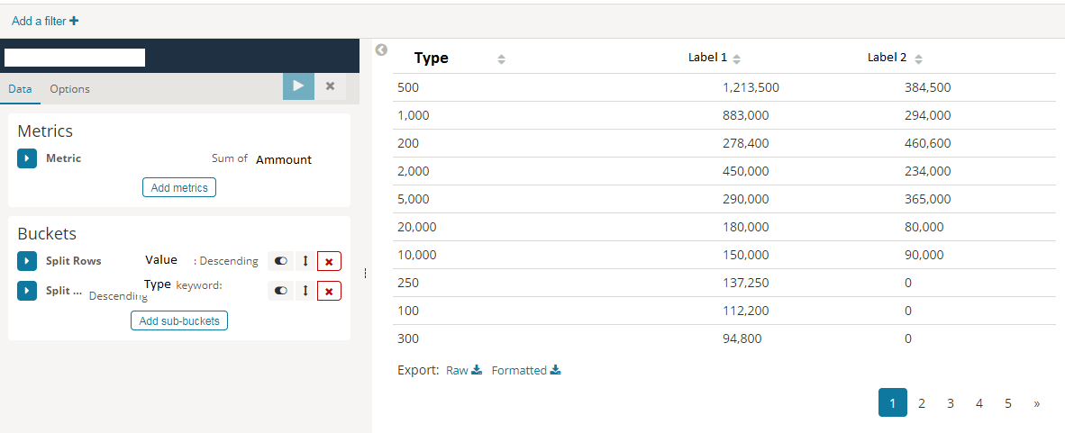The height and width of the screenshot is (433, 1065).
Task: Reorder the Type keyword bucket
Action: tap(305, 291)
